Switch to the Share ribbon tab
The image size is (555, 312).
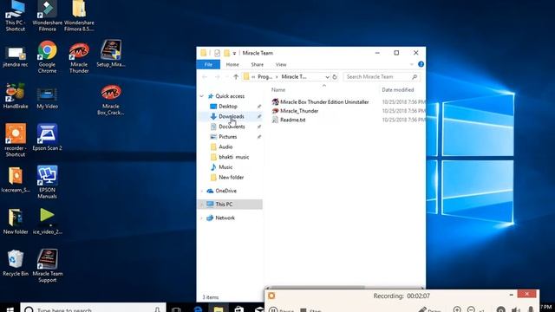257,64
